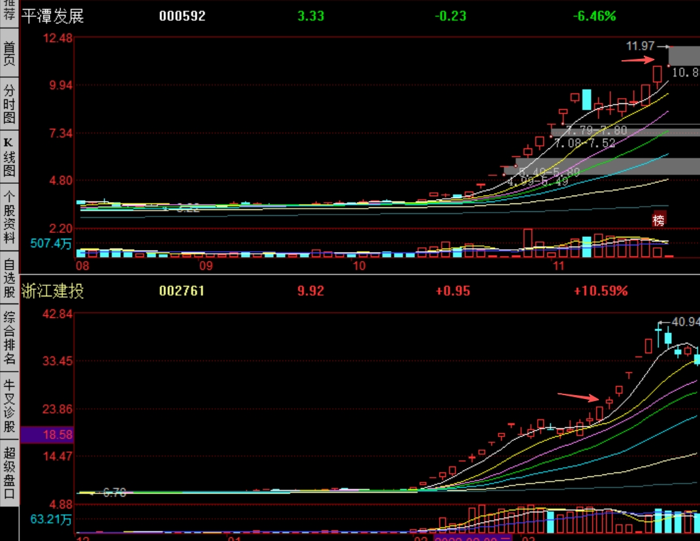Click the highlighted 18.58 price axis marker
Screen dimensions: 700x541
[47, 434]
